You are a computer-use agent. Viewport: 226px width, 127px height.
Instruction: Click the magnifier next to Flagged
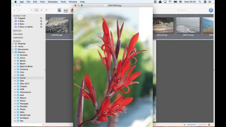(x=41, y=18)
